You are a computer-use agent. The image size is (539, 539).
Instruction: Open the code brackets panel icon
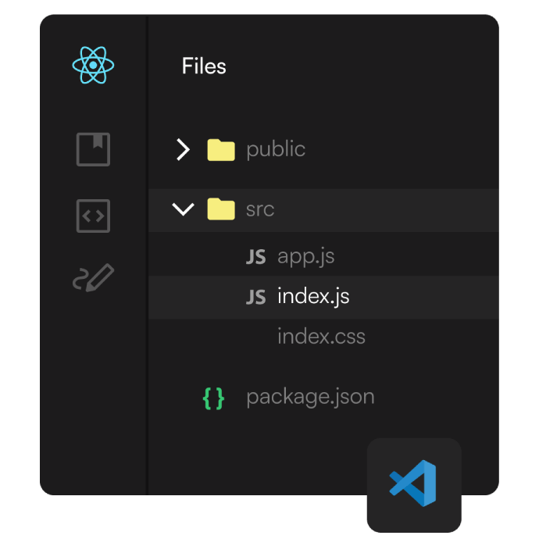93,216
